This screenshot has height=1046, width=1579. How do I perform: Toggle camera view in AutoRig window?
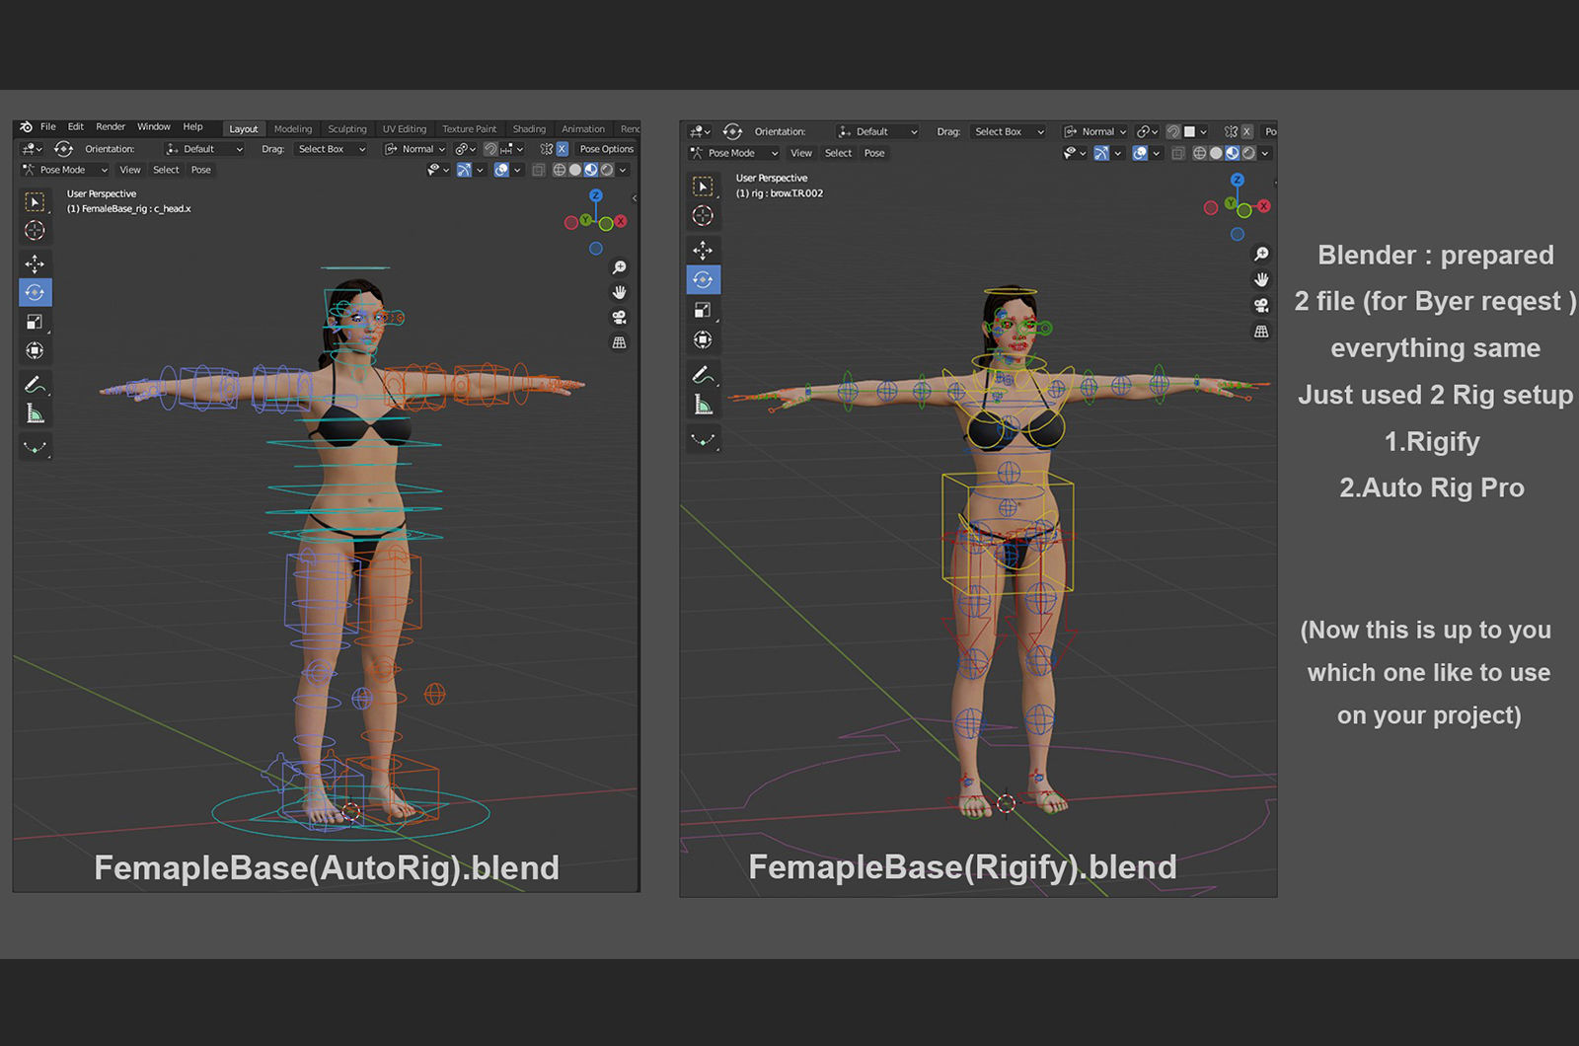point(619,317)
